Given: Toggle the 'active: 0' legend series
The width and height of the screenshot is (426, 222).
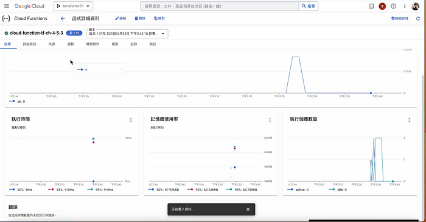Looking at the screenshot, I should click(x=299, y=190).
